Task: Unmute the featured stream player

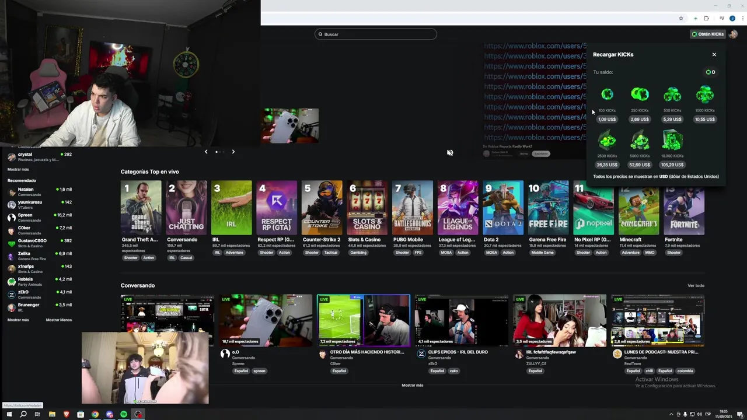Action: coord(450,152)
